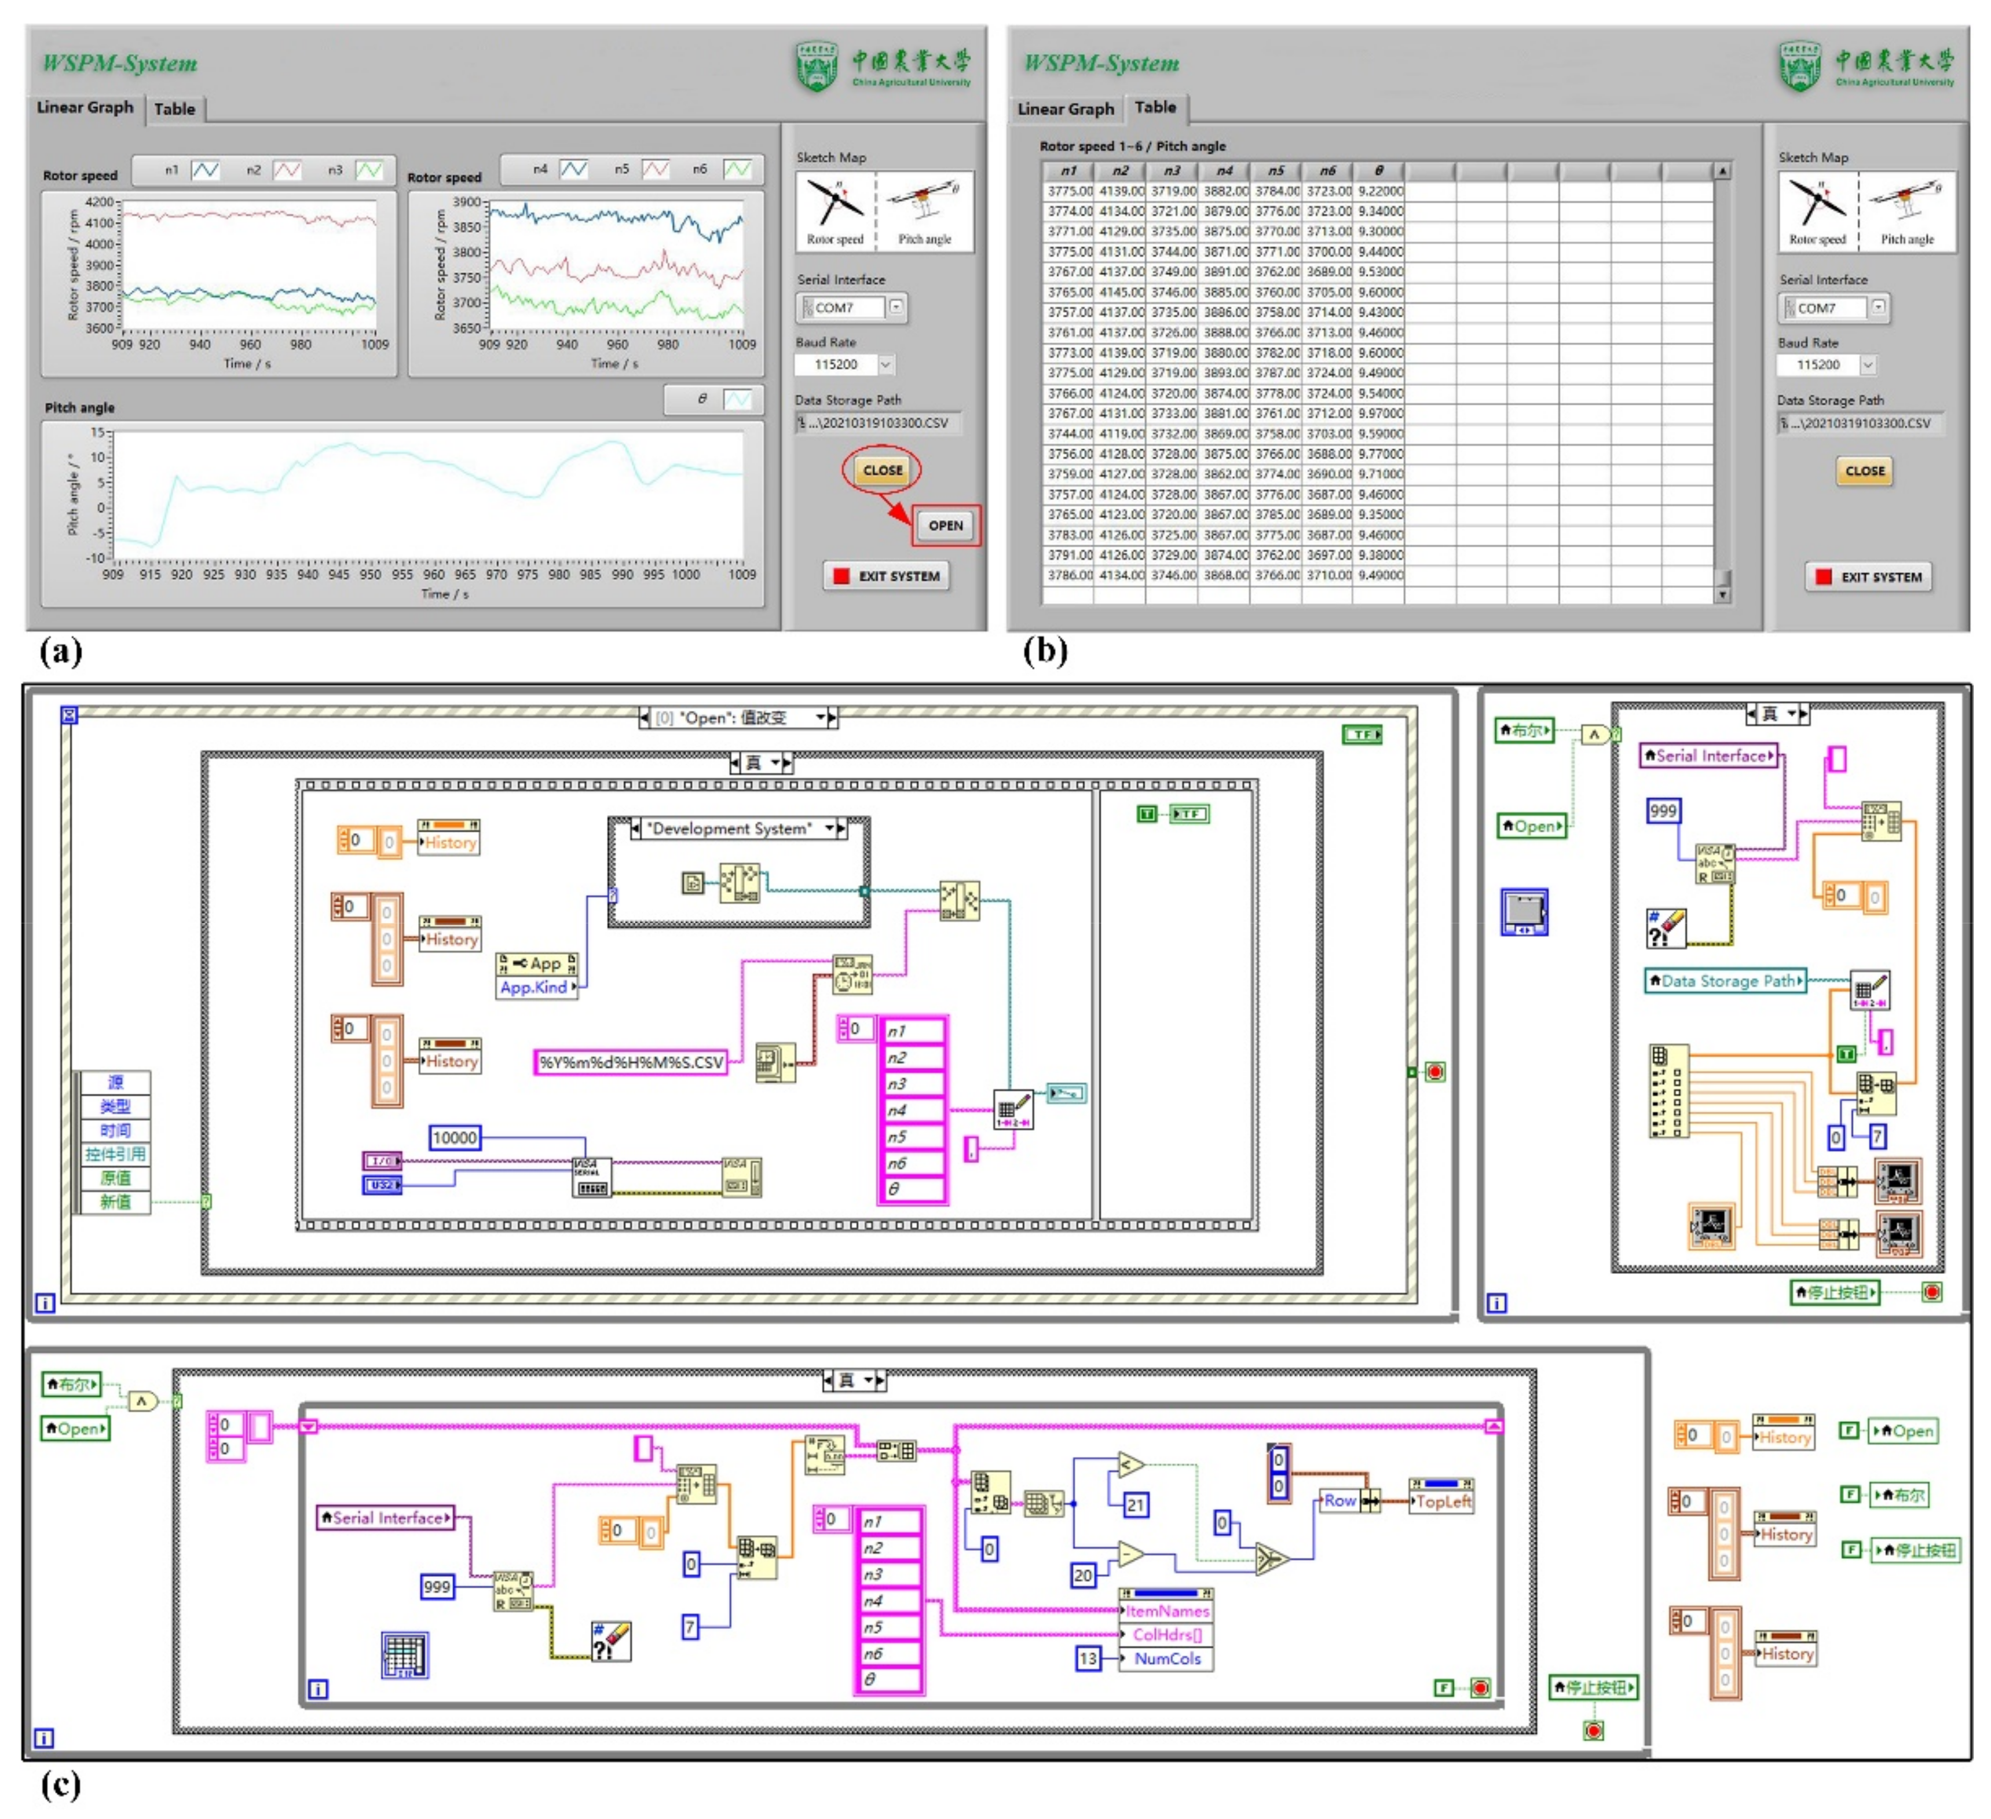Open the COM7 serial dropdown in panel (b)
Screen dimensions: 1991x1819
point(1877,307)
